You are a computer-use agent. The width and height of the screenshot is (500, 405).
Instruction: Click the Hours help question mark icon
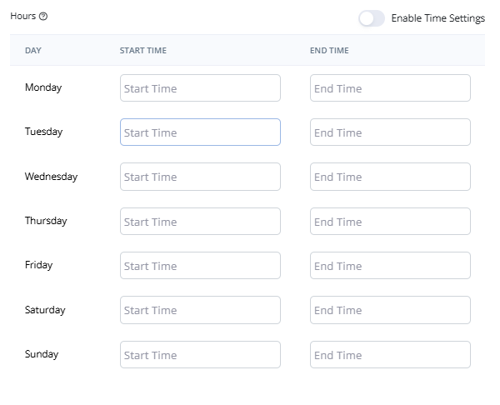pos(43,17)
